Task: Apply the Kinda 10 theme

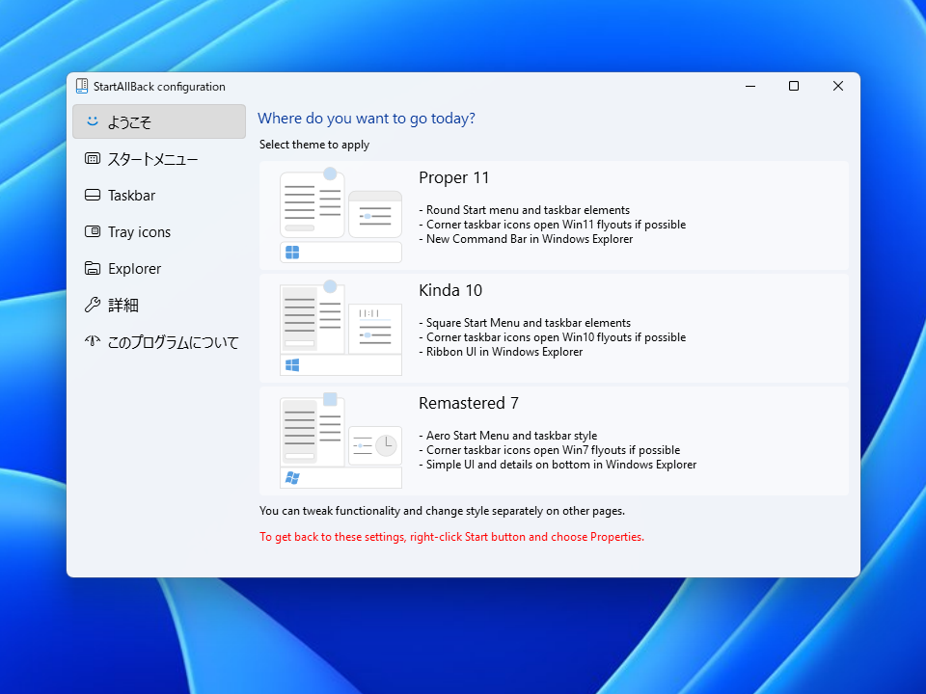Action: (x=554, y=328)
